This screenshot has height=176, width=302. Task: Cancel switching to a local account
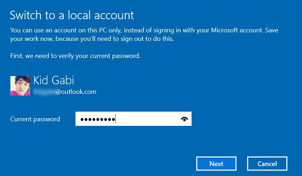[x=267, y=164]
